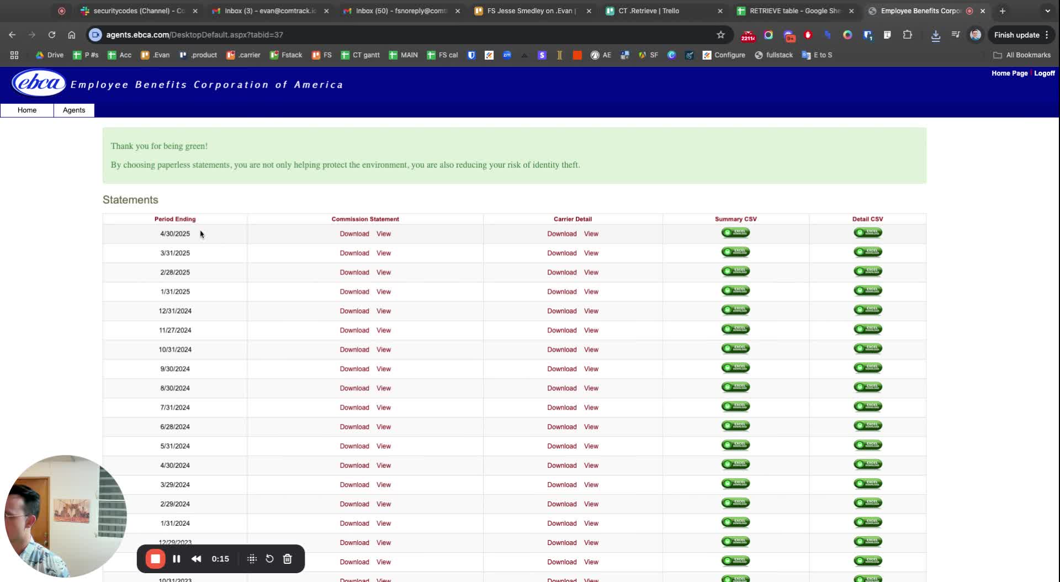Viewport: 1060px width, 582px height.
Task: Rewind the screen recording
Action: pyautogui.click(x=196, y=559)
